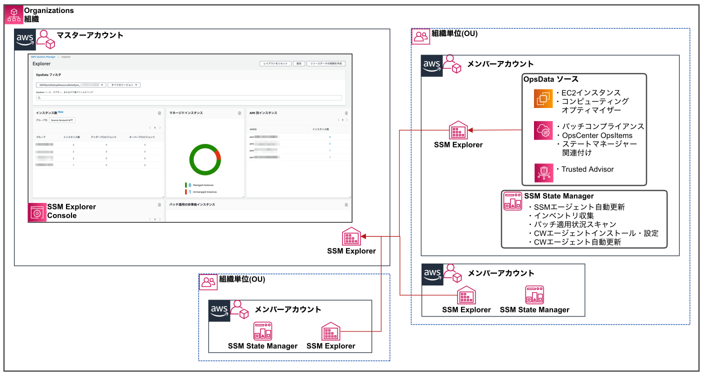Open the SSMQuickSetupResourceDataSync dropdown
705x379 pixels.
point(70,85)
